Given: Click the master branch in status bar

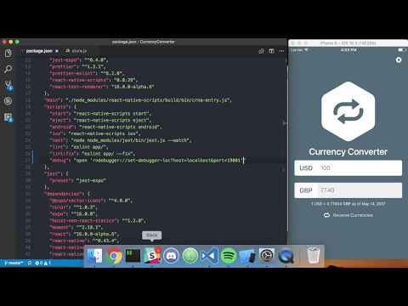Looking at the screenshot, I should coord(14,263).
